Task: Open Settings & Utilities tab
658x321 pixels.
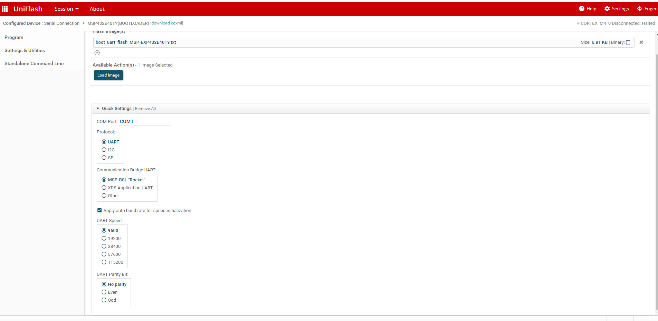Action: (x=42, y=50)
